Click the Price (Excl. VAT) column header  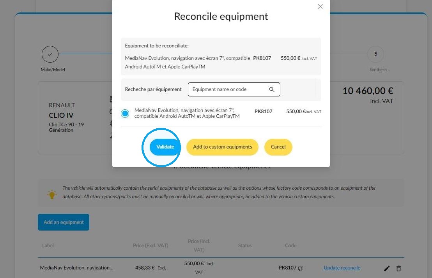tap(150, 246)
